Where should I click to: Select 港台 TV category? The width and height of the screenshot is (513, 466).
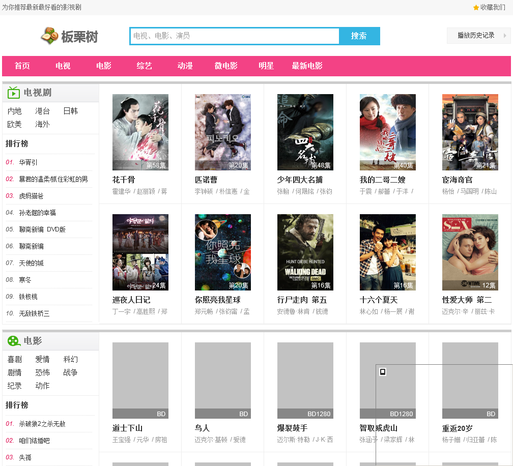click(x=43, y=111)
